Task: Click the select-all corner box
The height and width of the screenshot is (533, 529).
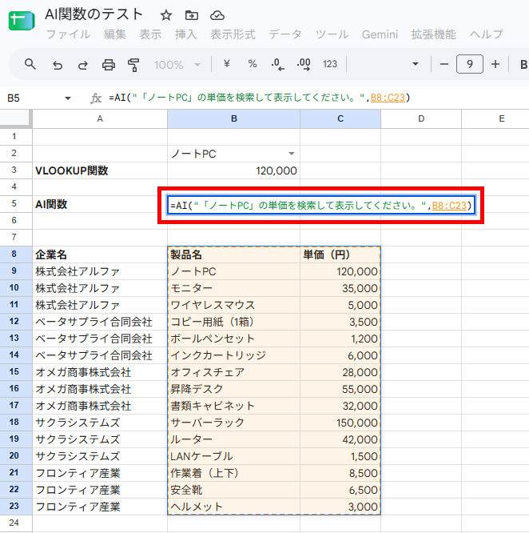Action: click(14, 118)
